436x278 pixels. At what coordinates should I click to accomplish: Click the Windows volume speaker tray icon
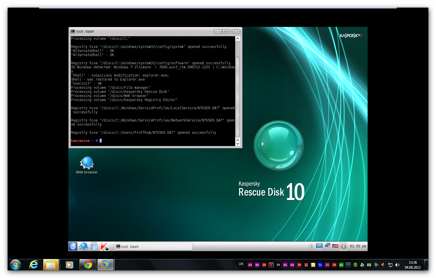(x=397, y=265)
